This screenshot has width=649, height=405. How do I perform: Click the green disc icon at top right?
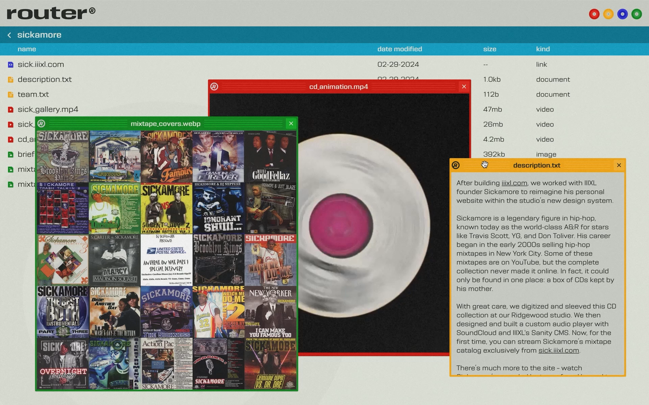coord(636,14)
